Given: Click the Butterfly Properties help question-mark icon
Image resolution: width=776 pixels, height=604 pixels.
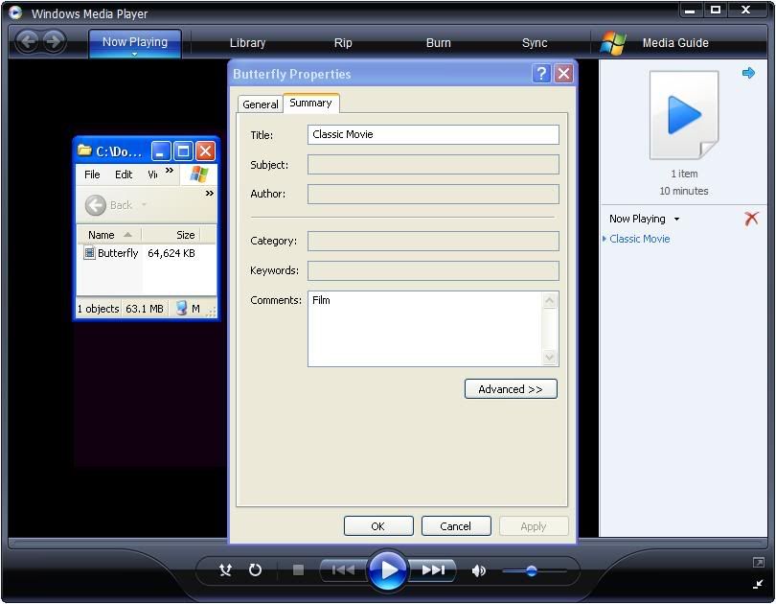Looking at the screenshot, I should pos(541,74).
